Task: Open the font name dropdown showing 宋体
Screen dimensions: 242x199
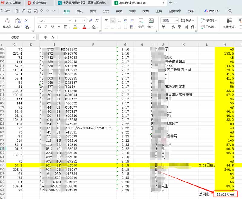Action: (54, 21)
